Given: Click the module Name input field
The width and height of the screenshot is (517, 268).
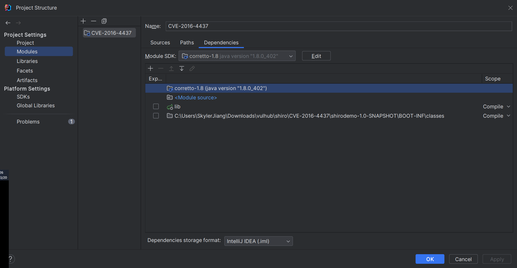Looking at the screenshot, I should coord(339,26).
